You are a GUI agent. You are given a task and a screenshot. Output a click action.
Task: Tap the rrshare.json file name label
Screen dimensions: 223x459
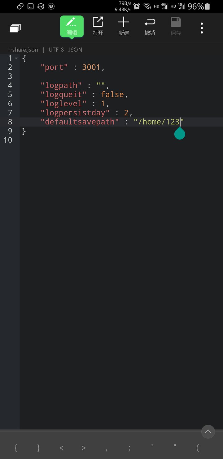pos(23,50)
